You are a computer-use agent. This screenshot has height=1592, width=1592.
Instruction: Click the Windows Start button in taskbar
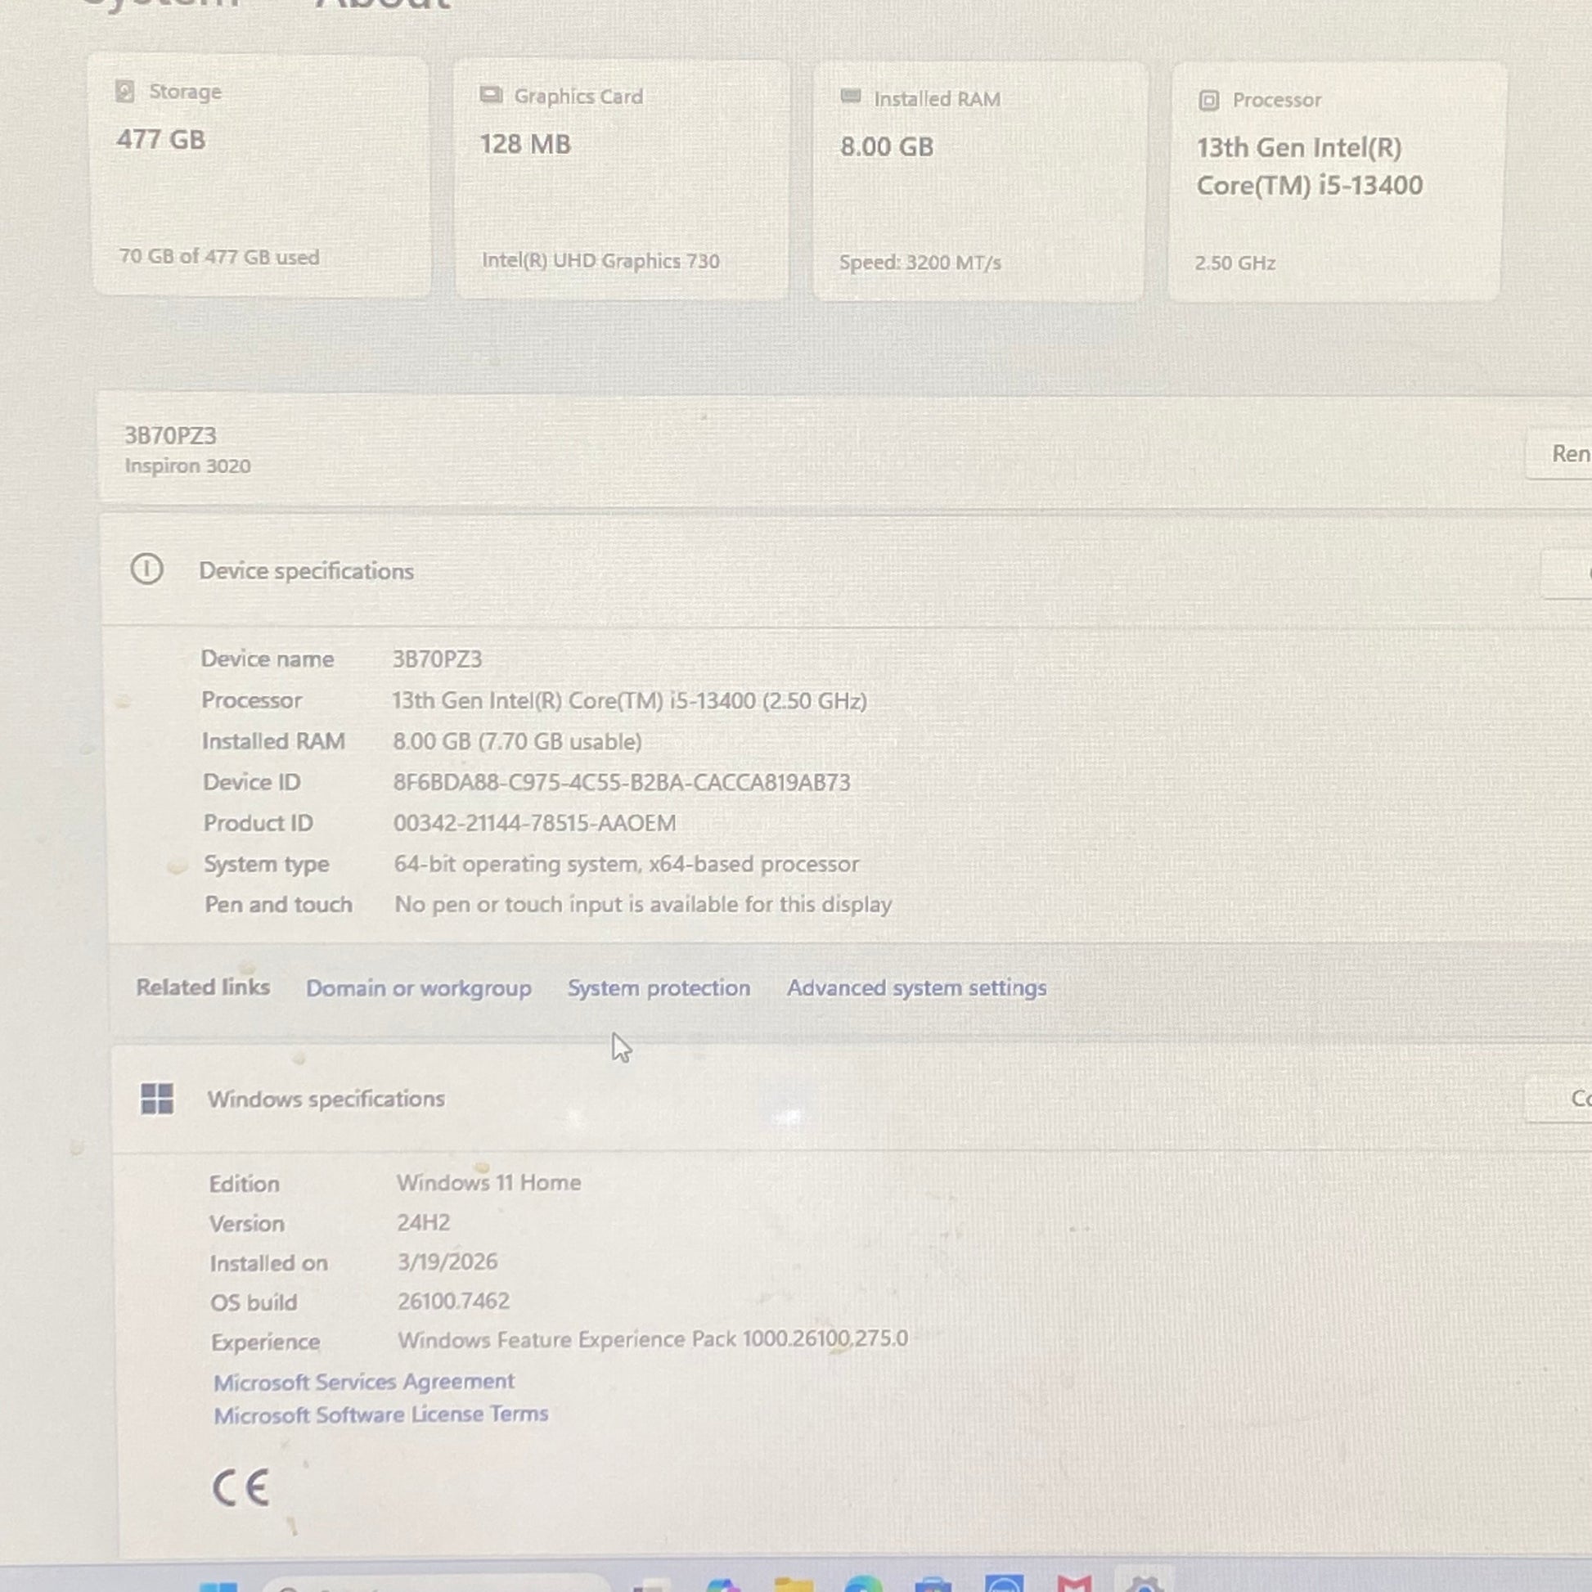[x=218, y=1585]
